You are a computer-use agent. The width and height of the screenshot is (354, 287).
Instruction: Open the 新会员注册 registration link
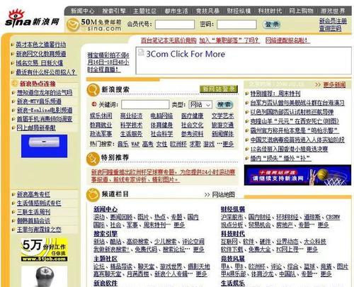[333, 21]
